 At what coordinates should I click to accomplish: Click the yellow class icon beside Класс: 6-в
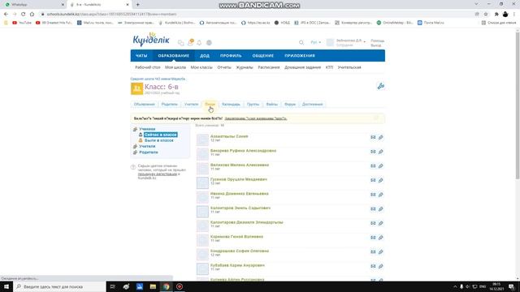pyautogui.click(x=136, y=88)
